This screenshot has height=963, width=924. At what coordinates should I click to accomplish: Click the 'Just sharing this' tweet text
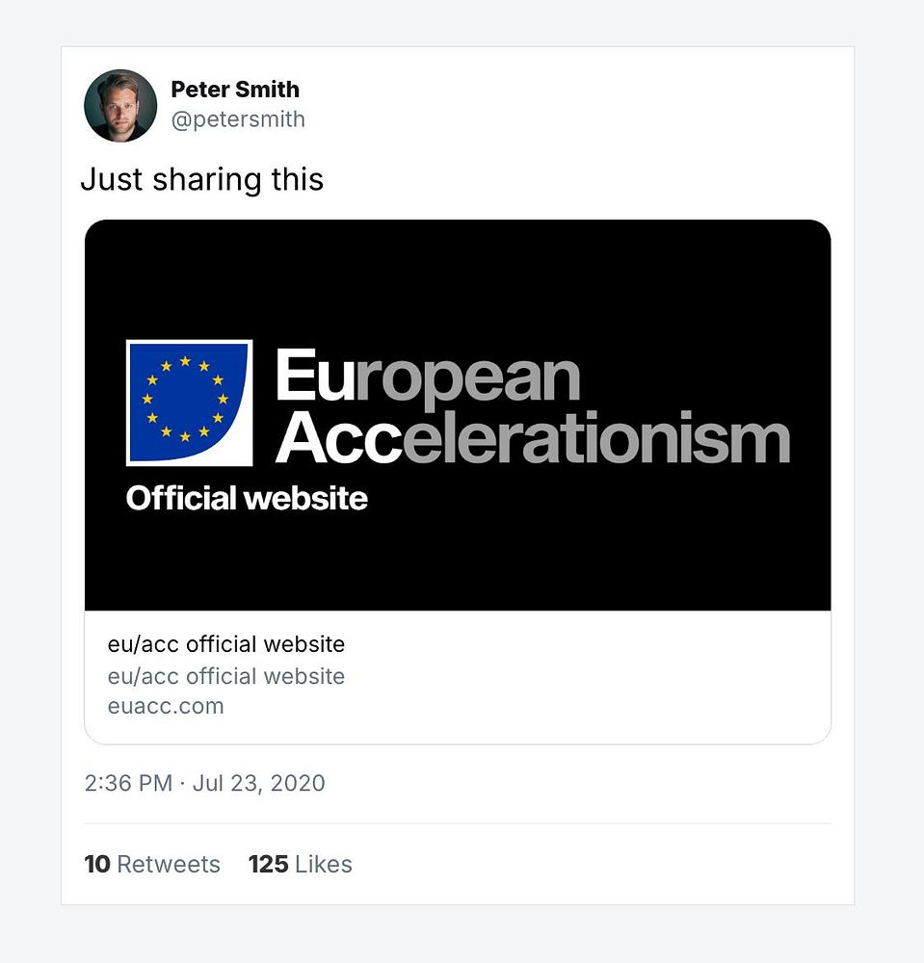click(x=201, y=179)
